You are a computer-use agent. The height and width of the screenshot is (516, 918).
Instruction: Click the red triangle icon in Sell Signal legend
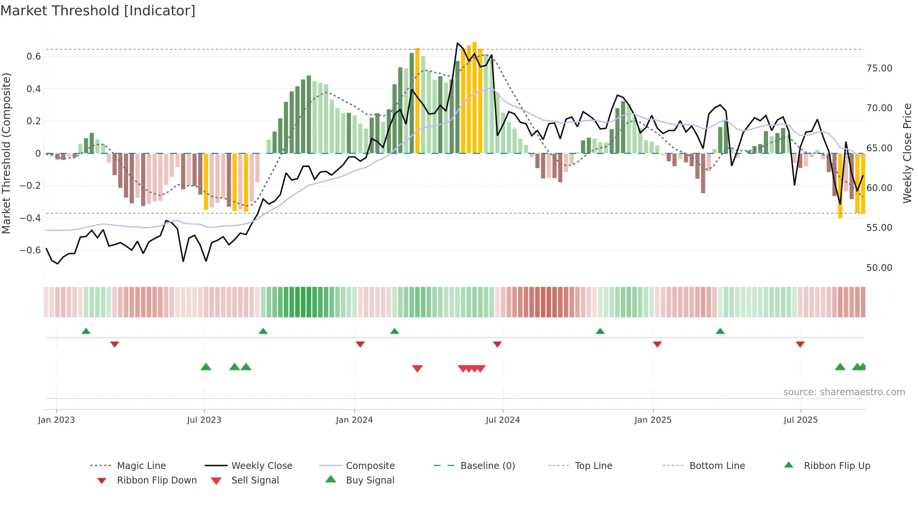tap(216, 481)
